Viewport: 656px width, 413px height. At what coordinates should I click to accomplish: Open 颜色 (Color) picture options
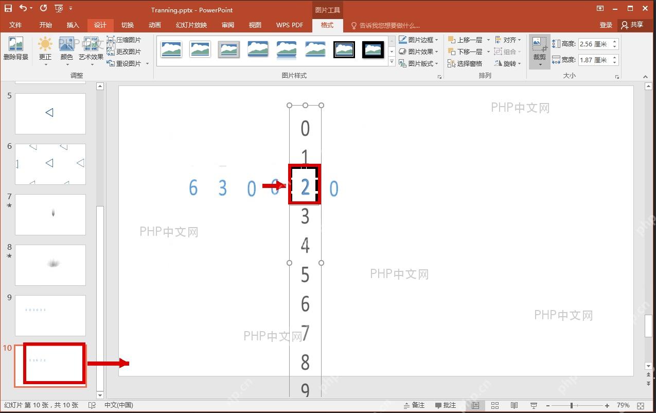[66, 51]
